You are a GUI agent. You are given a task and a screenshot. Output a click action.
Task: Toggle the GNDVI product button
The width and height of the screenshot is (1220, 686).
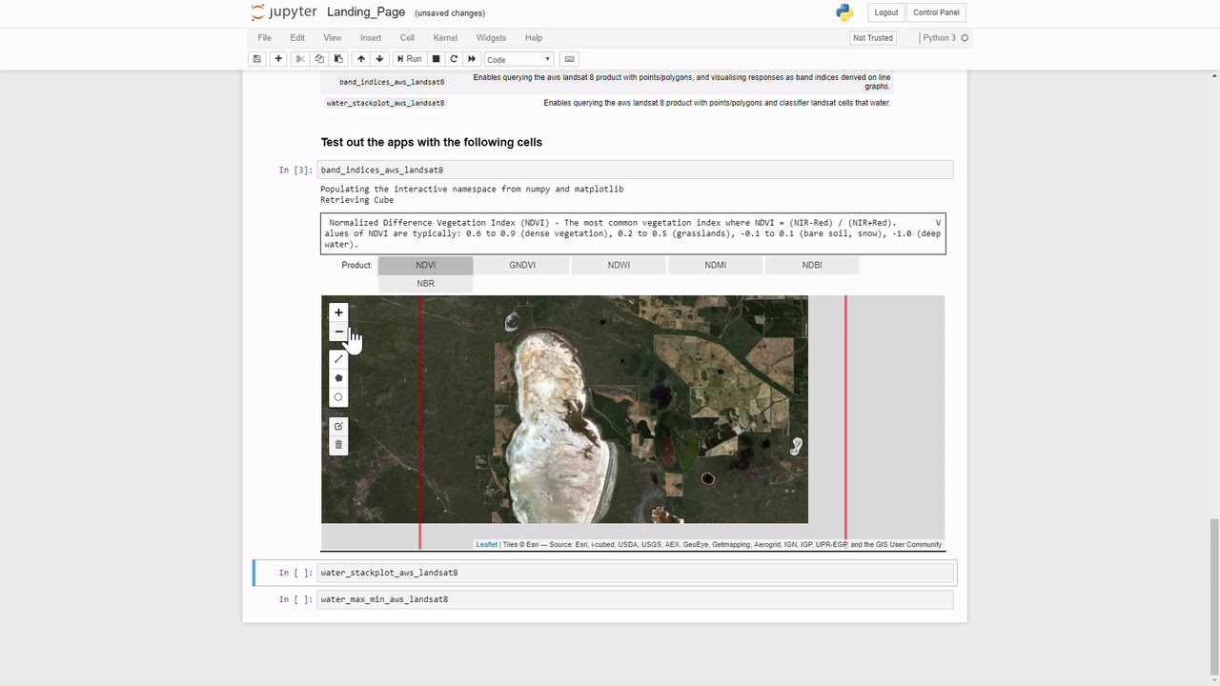click(x=522, y=265)
